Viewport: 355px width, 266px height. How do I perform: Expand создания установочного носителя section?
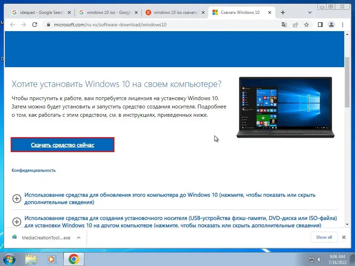[x=174, y=222]
